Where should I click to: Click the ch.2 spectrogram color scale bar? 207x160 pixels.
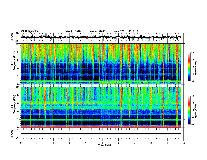189,110
